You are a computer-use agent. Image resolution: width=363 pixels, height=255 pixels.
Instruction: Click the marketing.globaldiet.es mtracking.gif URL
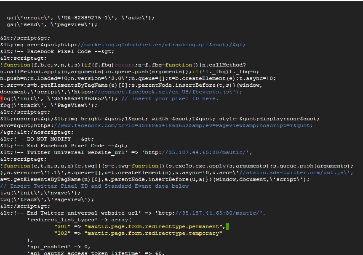click(161, 45)
